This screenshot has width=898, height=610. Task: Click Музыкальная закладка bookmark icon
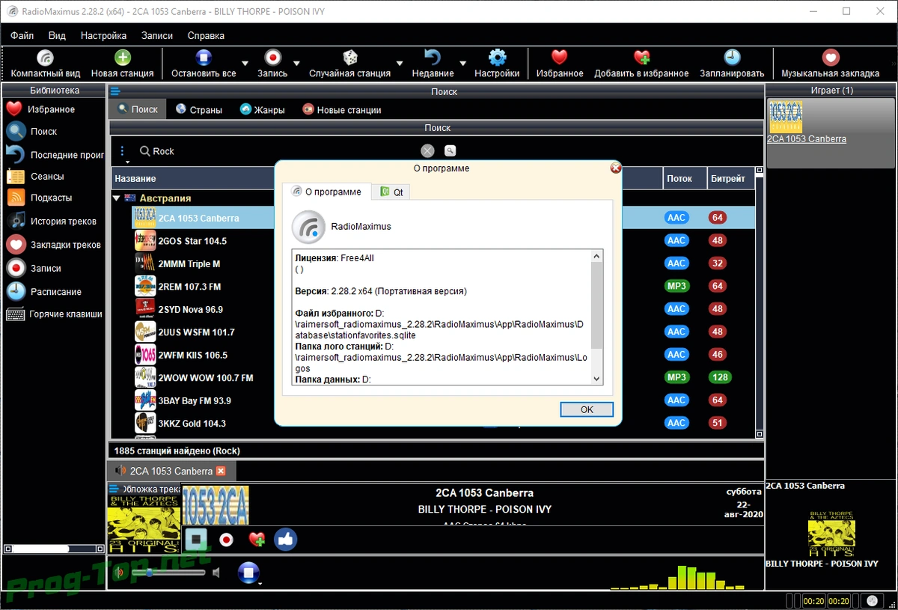point(830,58)
